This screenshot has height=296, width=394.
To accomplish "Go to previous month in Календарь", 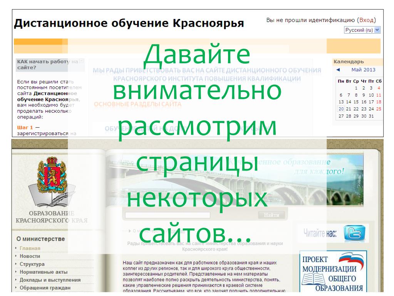I will click(x=338, y=70).
